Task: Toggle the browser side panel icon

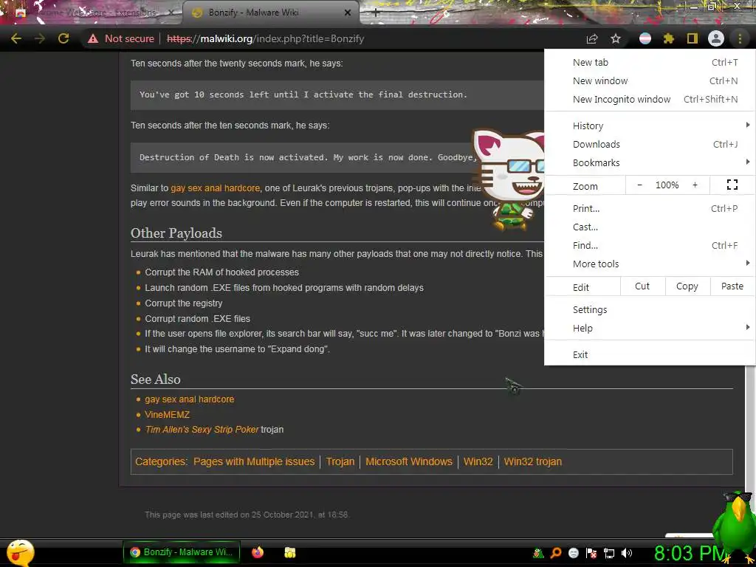Action: [x=693, y=38]
